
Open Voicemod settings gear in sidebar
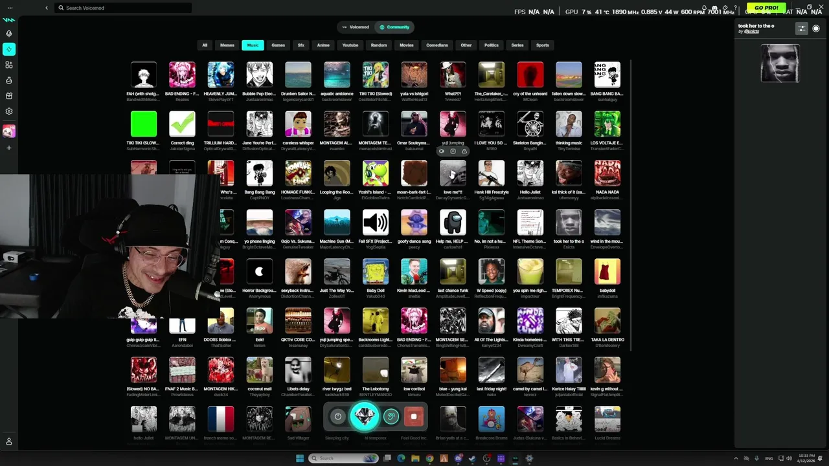[9, 111]
